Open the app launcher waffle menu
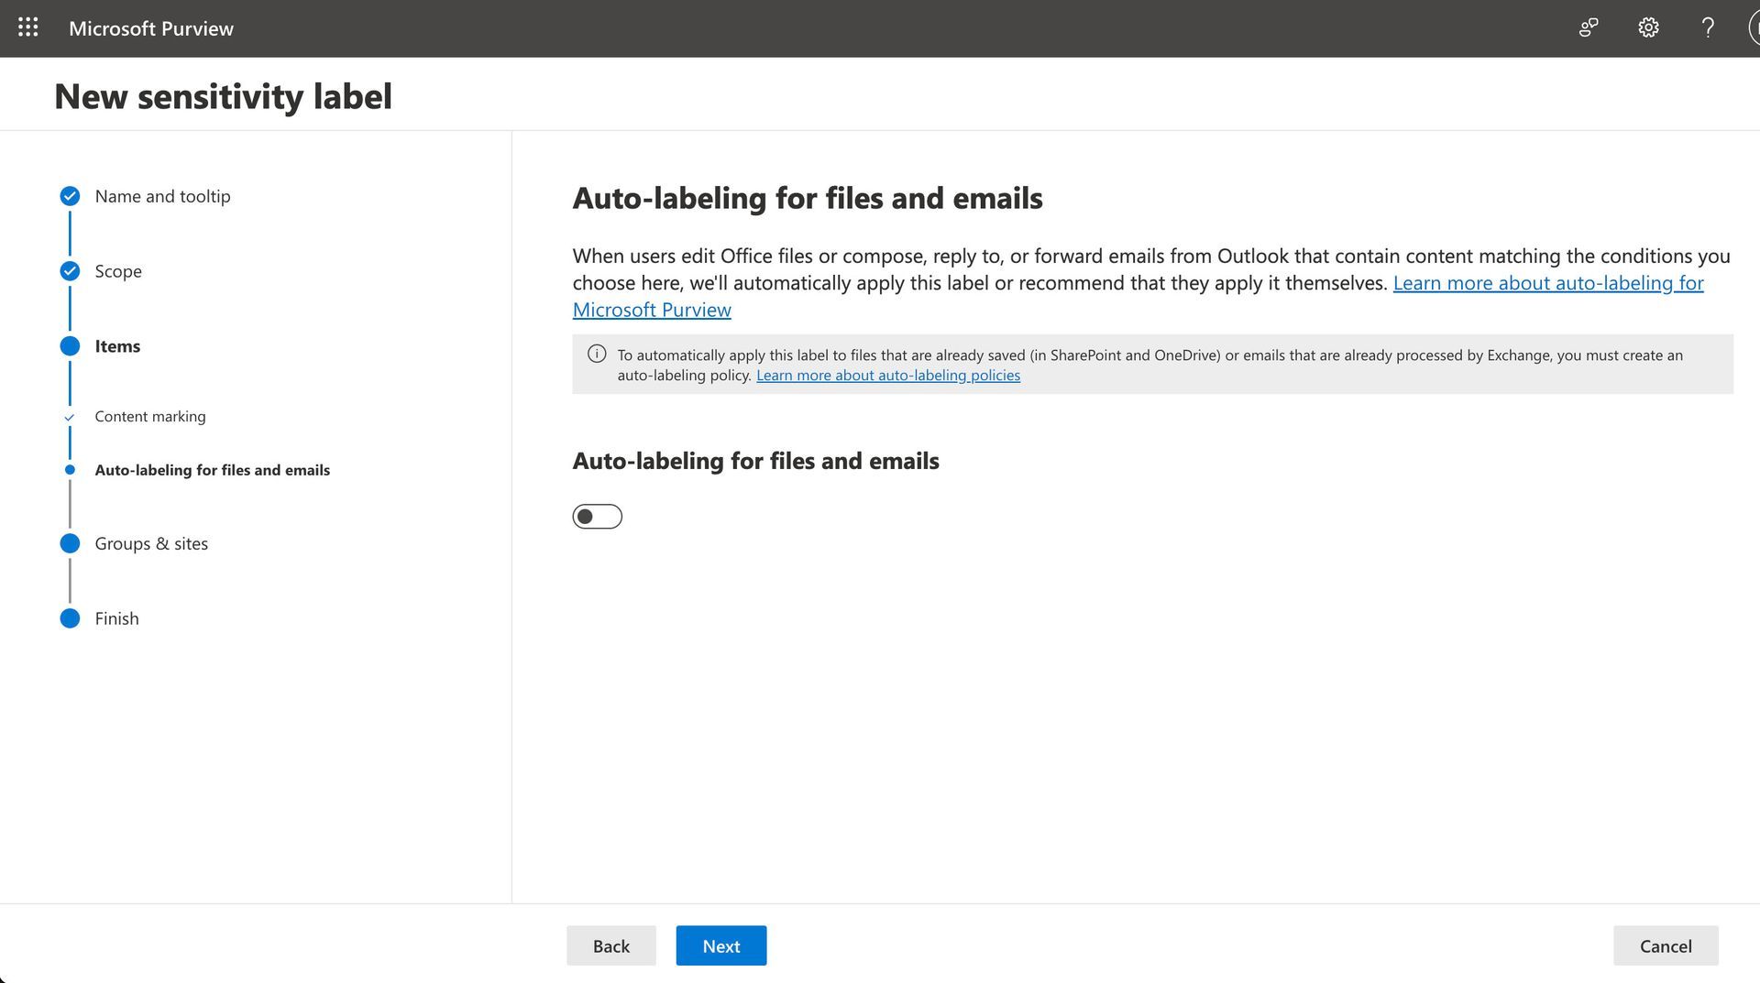This screenshot has height=983, width=1760. [x=28, y=27]
